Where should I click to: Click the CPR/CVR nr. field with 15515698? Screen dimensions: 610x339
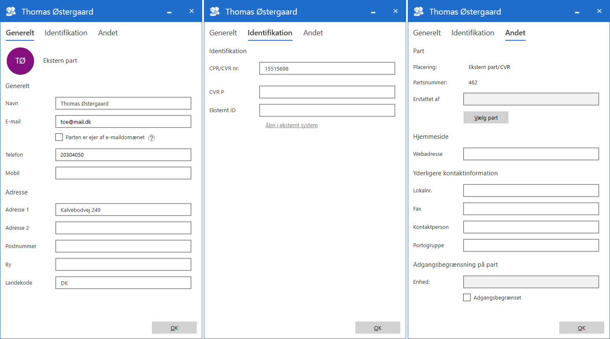[327, 69]
